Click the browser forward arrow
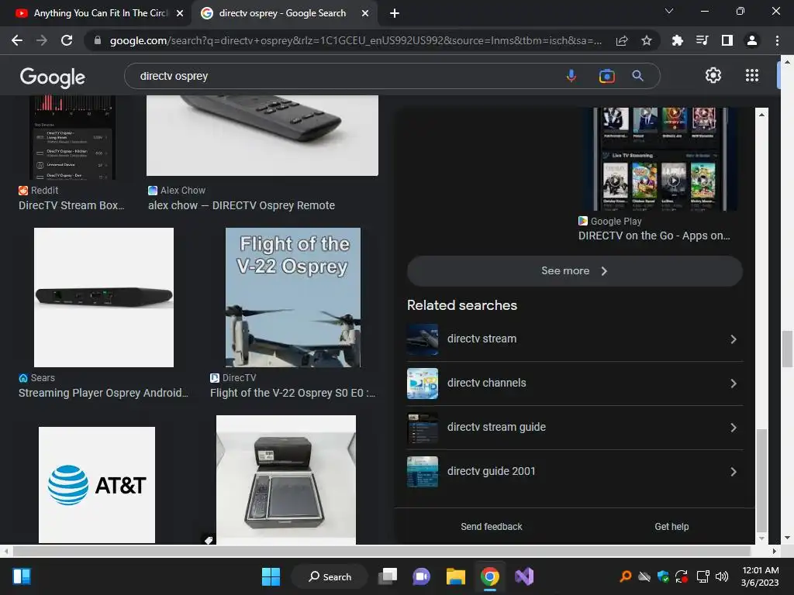The image size is (794, 595). pyautogui.click(x=42, y=40)
